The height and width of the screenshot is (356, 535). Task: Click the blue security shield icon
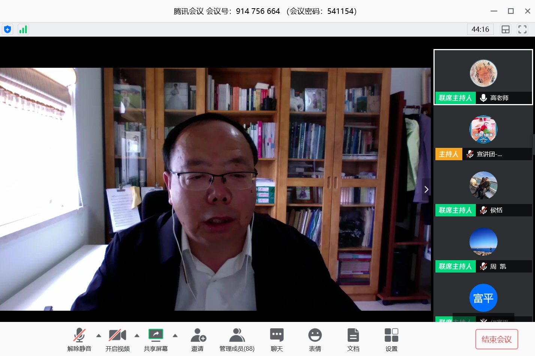click(7, 30)
